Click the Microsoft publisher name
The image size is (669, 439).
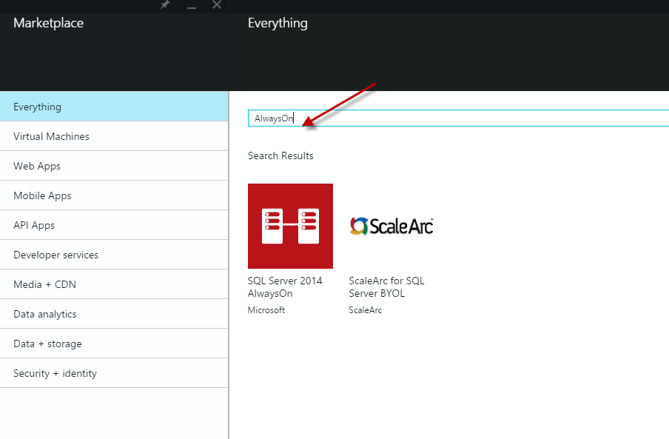click(x=266, y=310)
